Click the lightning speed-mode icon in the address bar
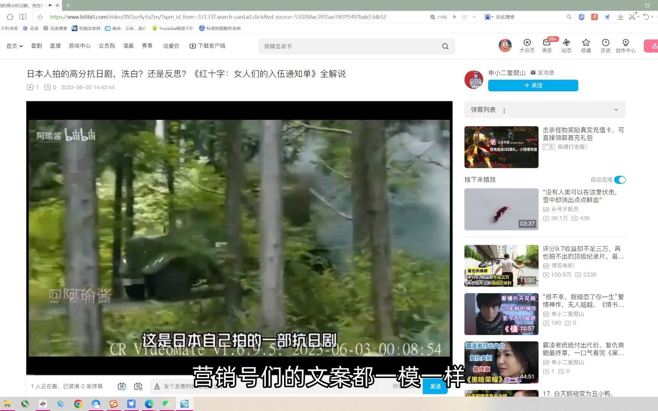The image size is (658, 411). [454, 17]
